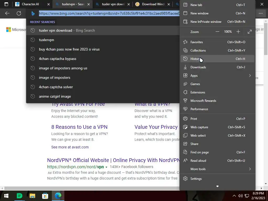Close the tuxler vpn download tab
268x201 pixels.
[x=129, y=4]
